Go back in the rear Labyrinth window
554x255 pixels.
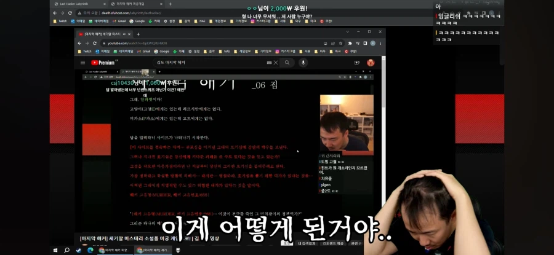pos(55,13)
